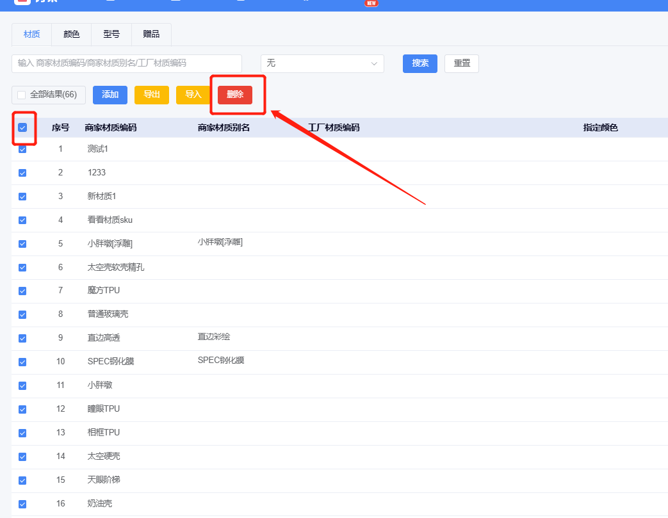Untick the 太空硬壳 row checkbox
The width and height of the screenshot is (668, 518).
[22, 457]
